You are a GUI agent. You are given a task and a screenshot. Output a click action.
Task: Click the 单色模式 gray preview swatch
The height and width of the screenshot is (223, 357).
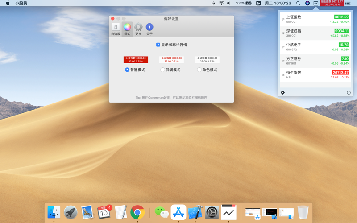[207, 60]
